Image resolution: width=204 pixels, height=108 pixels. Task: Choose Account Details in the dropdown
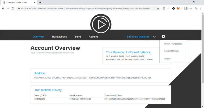pyautogui.click(x=171, y=51)
